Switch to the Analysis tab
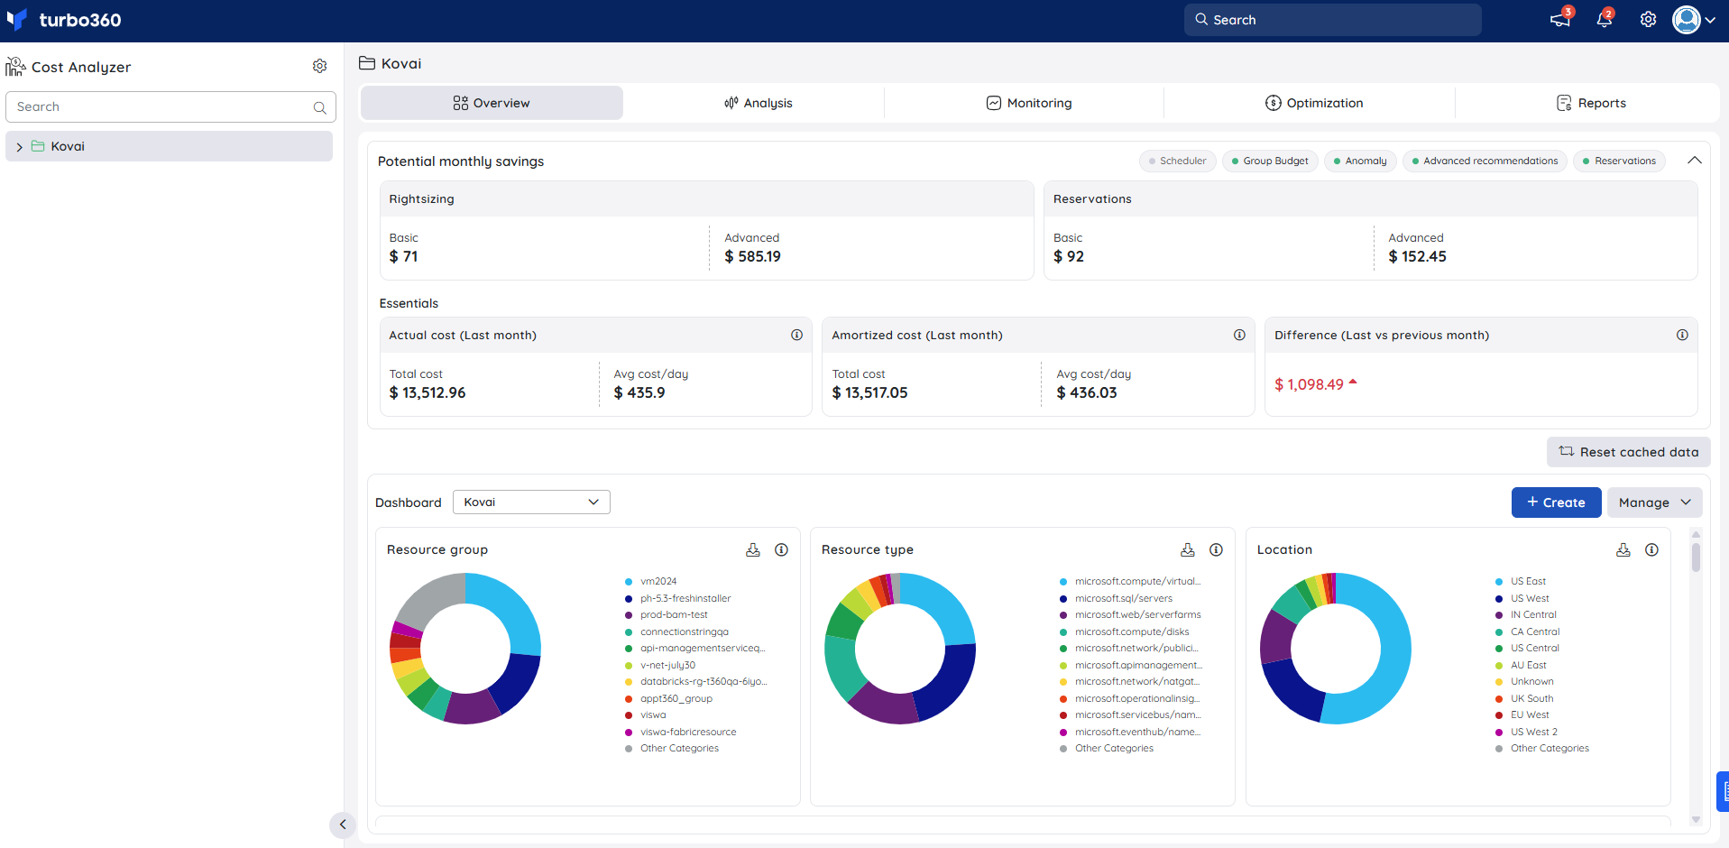The image size is (1729, 848). [758, 103]
